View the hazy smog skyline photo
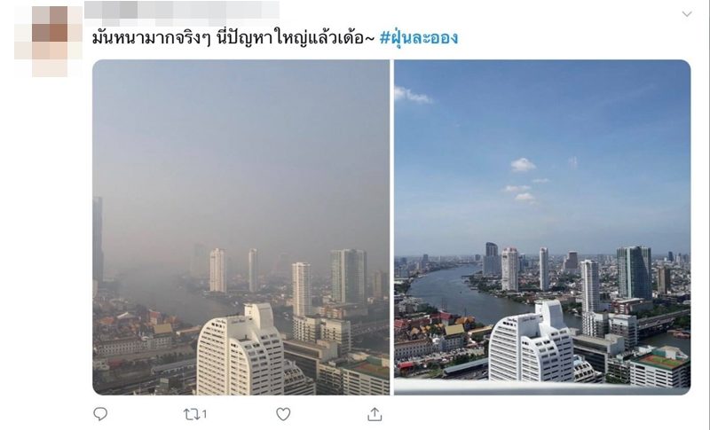The height and width of the screenshot is (430, 710). 241,228
